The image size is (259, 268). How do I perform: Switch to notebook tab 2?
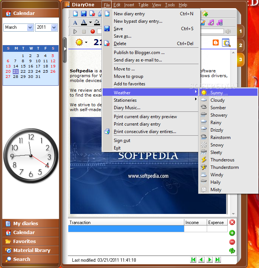(x=240, y=45)
